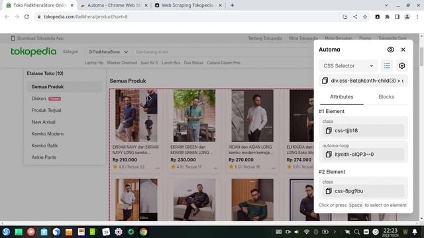Switch to the Attributes tab
424x238 pixels.
[x=342, y=97]
